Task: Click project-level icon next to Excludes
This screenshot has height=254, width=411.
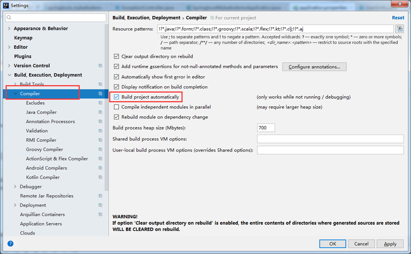Action: [100, 103]
